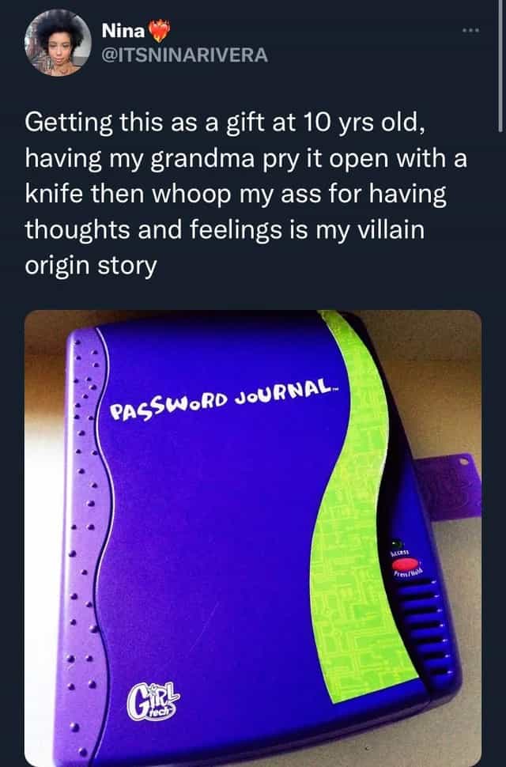Click the tweet's "origin story" line
506x767 pixels.
(x=91, y=266)
